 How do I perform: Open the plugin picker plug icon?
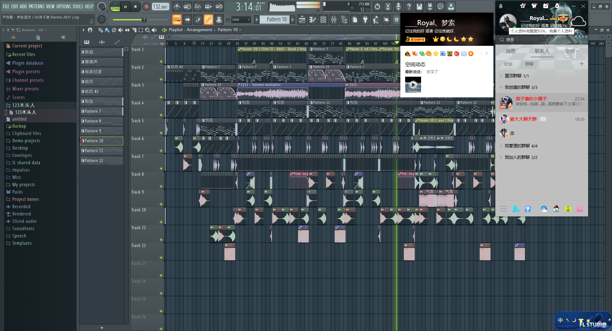(x=365, y=20)
